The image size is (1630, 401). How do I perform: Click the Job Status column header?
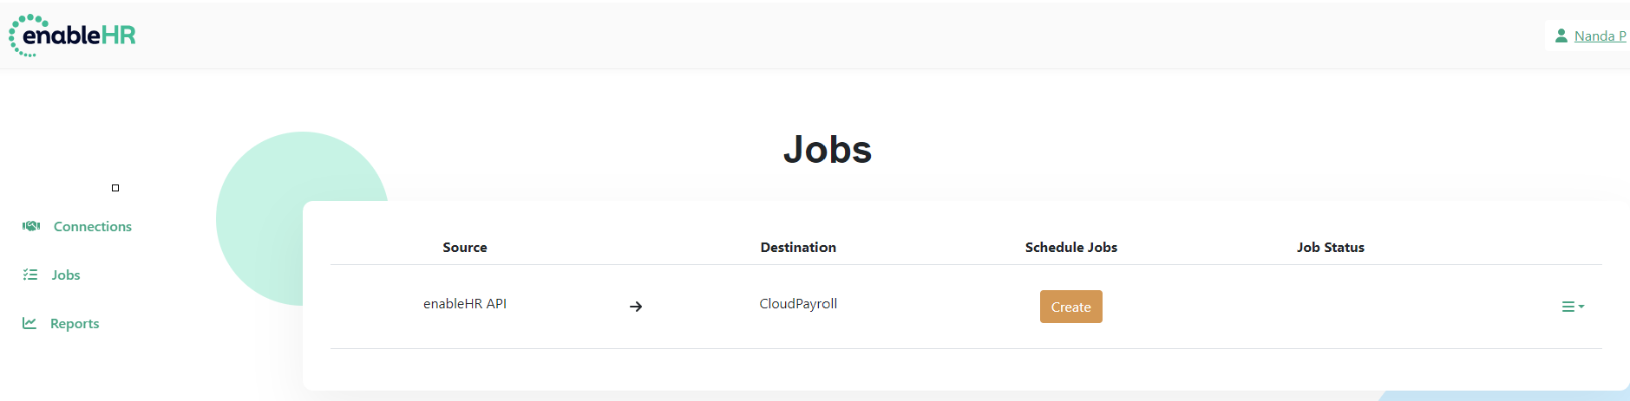coord(1331,247)
